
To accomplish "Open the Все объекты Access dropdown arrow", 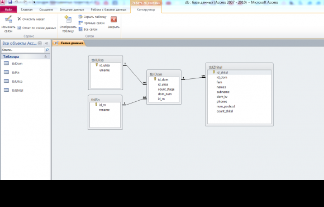I will 40,43.
